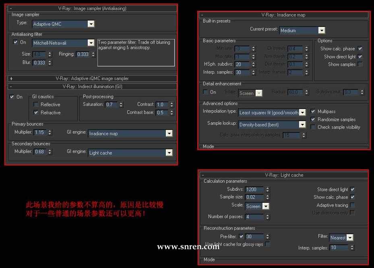Click the Secondary bounces Multiplier spinner
The height and width of the screenshot is (268, 374).
[50, 152]
